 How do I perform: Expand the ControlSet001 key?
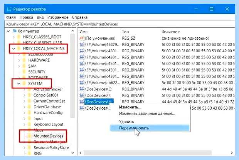(x=24, y=95)
